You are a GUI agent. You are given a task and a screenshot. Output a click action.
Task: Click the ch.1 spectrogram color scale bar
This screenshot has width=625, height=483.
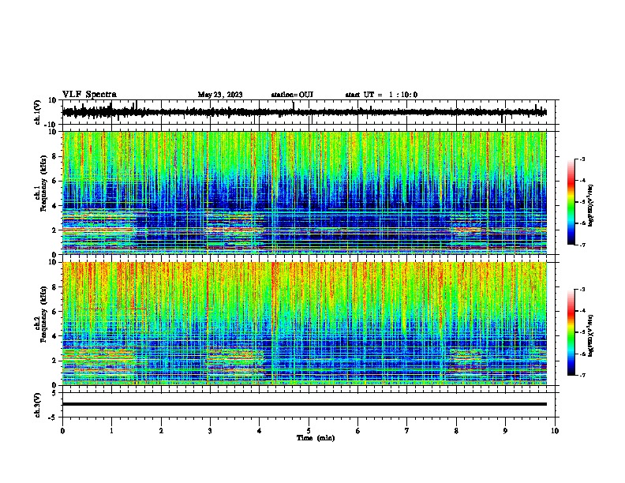coord(571,202)
